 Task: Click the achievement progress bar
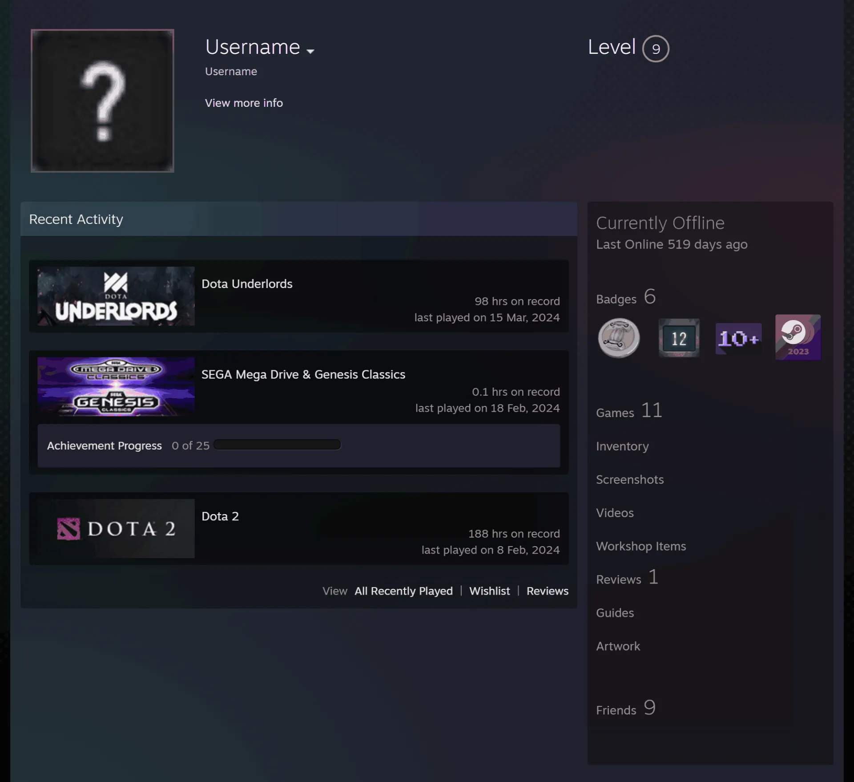pyautogui.click(x=277, y=445)
